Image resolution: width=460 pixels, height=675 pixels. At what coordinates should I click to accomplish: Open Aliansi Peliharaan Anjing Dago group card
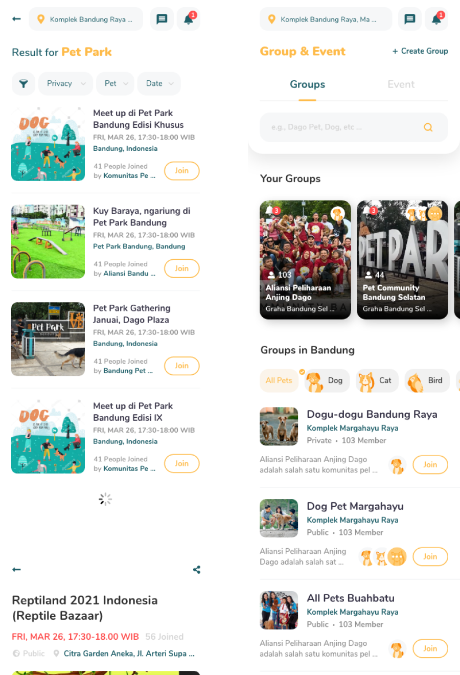[306, 260]
